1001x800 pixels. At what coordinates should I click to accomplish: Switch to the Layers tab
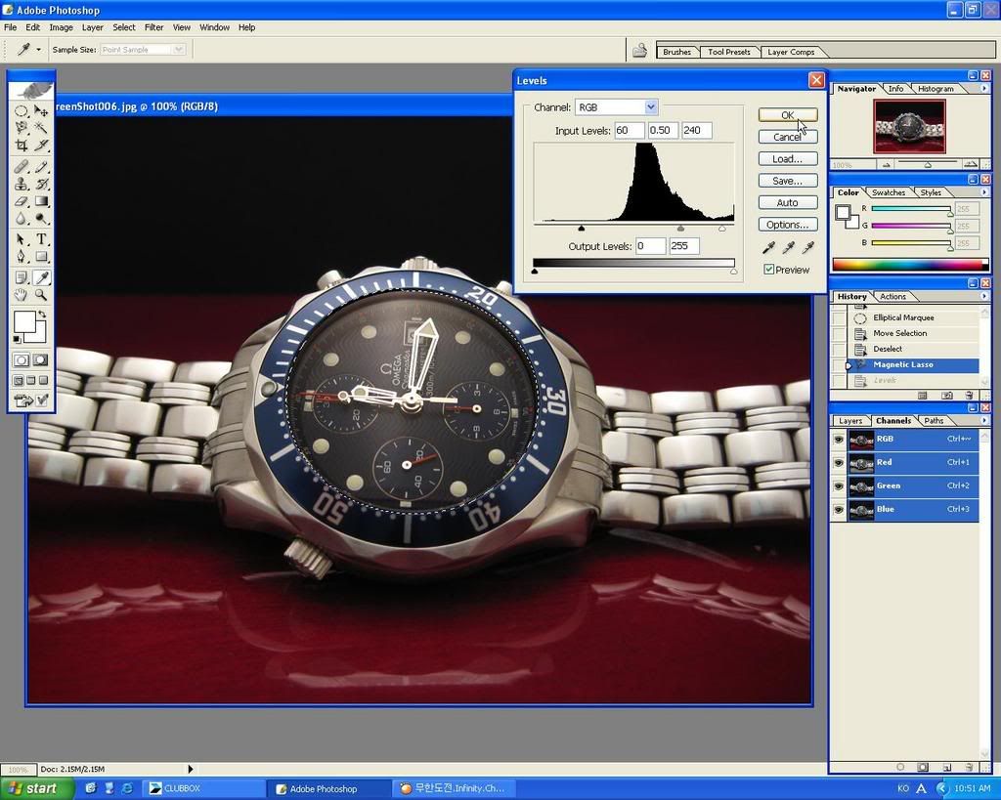pos(850,421)
